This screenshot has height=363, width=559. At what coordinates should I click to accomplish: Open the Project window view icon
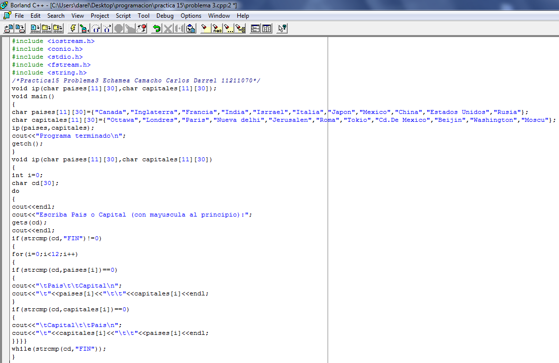tap(266, 28)
